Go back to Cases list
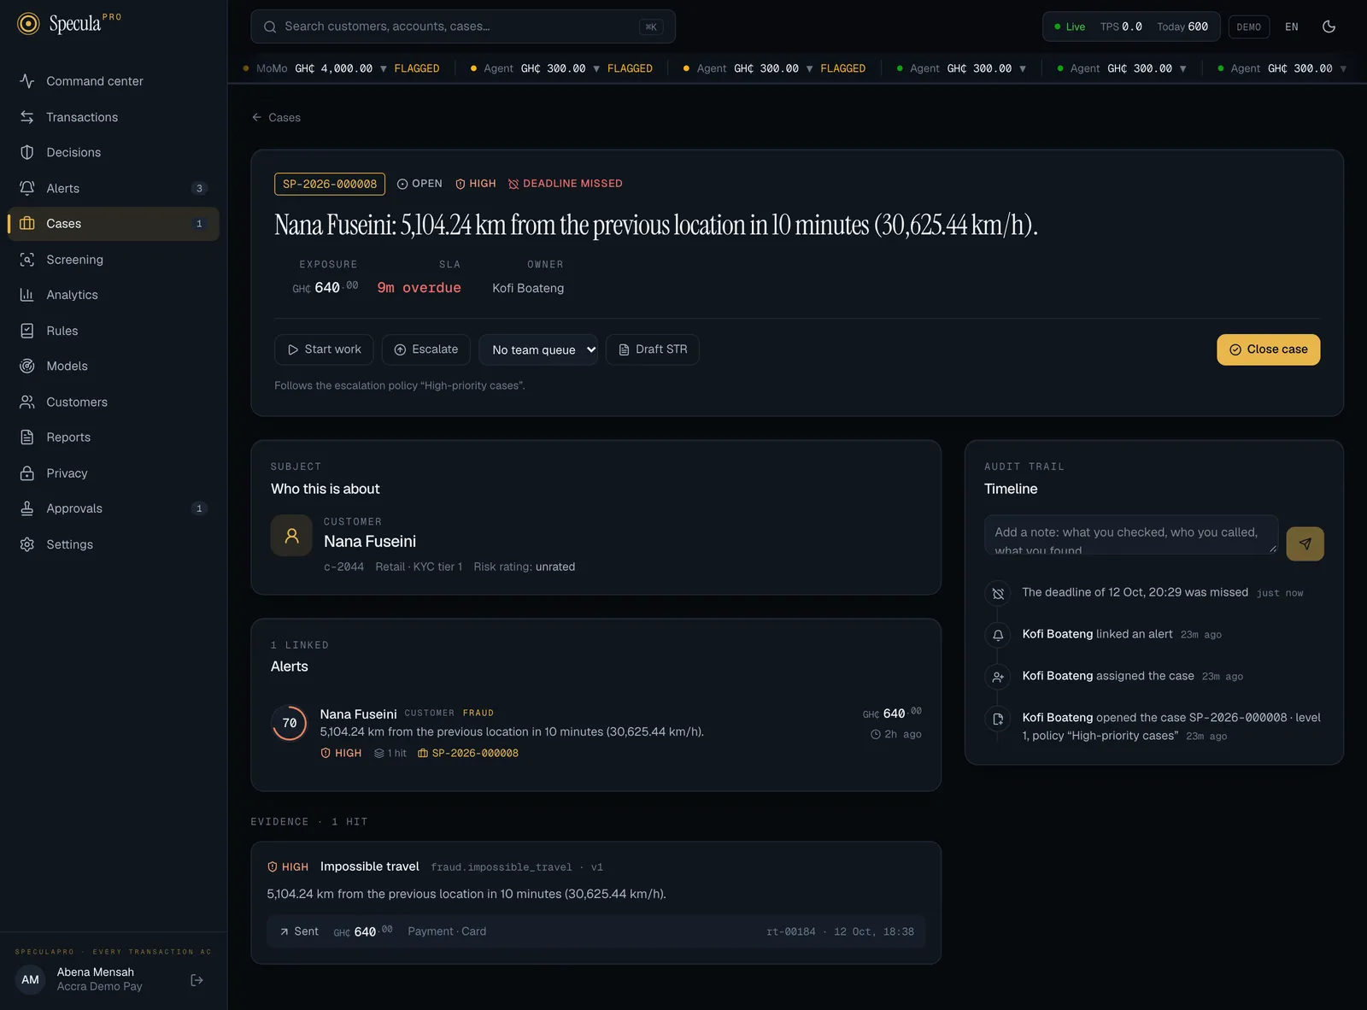 (276, 118)
